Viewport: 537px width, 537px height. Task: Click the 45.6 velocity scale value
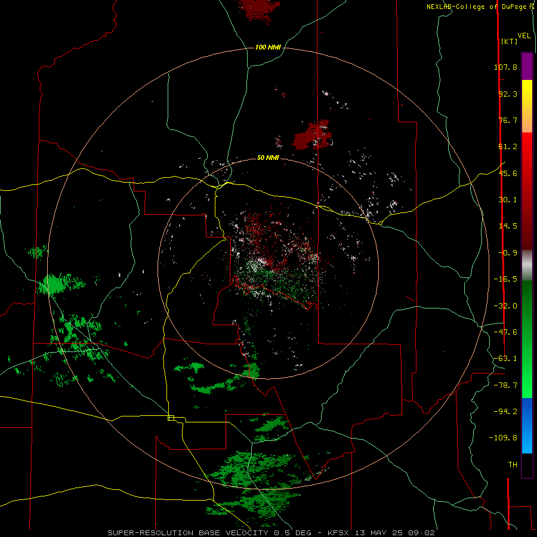[x=508, y=173]
